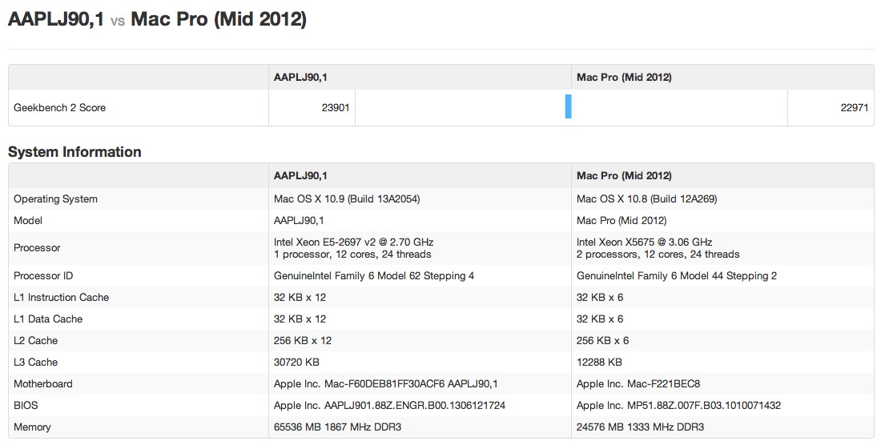Select the L3 Cache label
This screenshot has height=445, width=881.
point(35,363)
